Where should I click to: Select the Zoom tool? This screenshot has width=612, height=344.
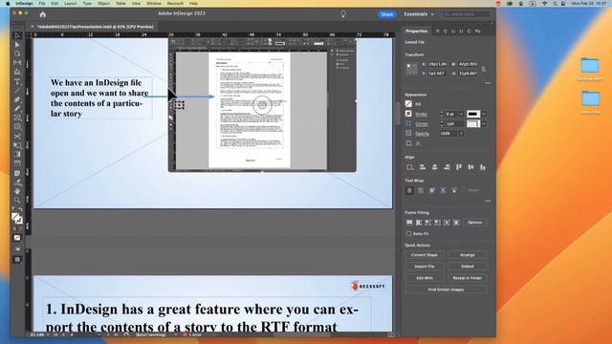pos(17,200)
